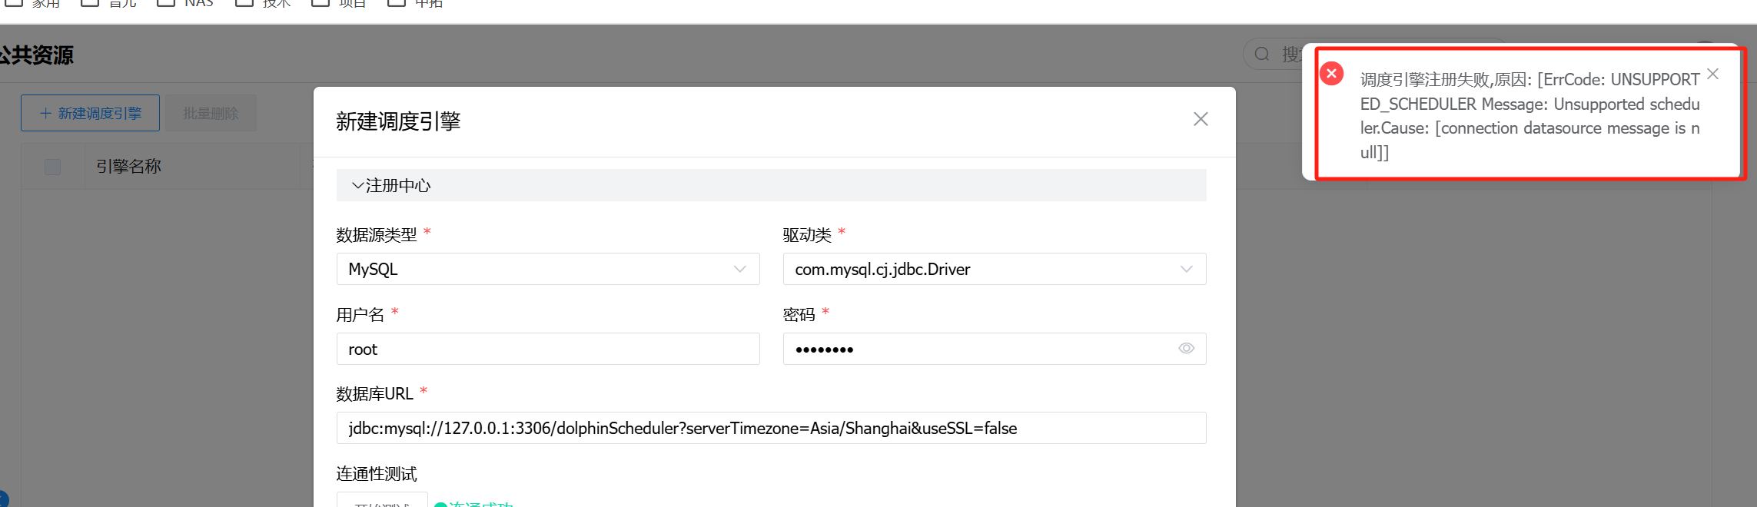Focus the 用户名 field containing root

[547, 350]
